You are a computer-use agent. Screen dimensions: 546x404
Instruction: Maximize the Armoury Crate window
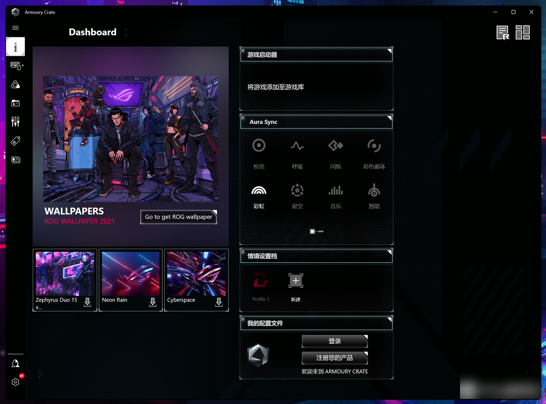point(513,12)
